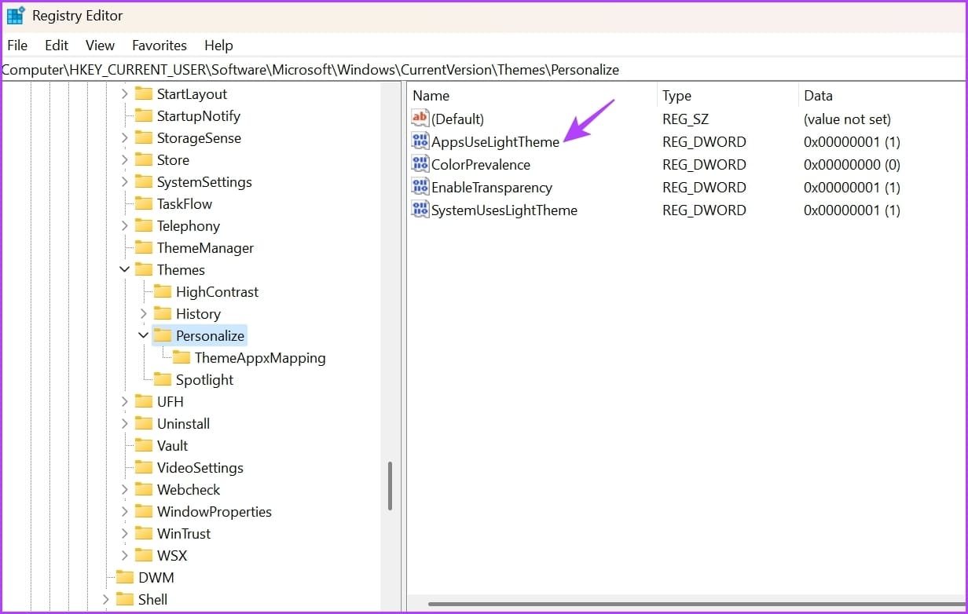968x614 pixels.
Task: Expand the StorageSense key
Action: click(x=124, y=137)
